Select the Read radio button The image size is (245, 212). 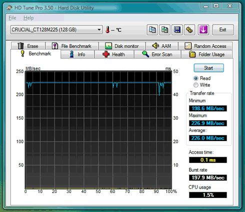tap(196, 78)
